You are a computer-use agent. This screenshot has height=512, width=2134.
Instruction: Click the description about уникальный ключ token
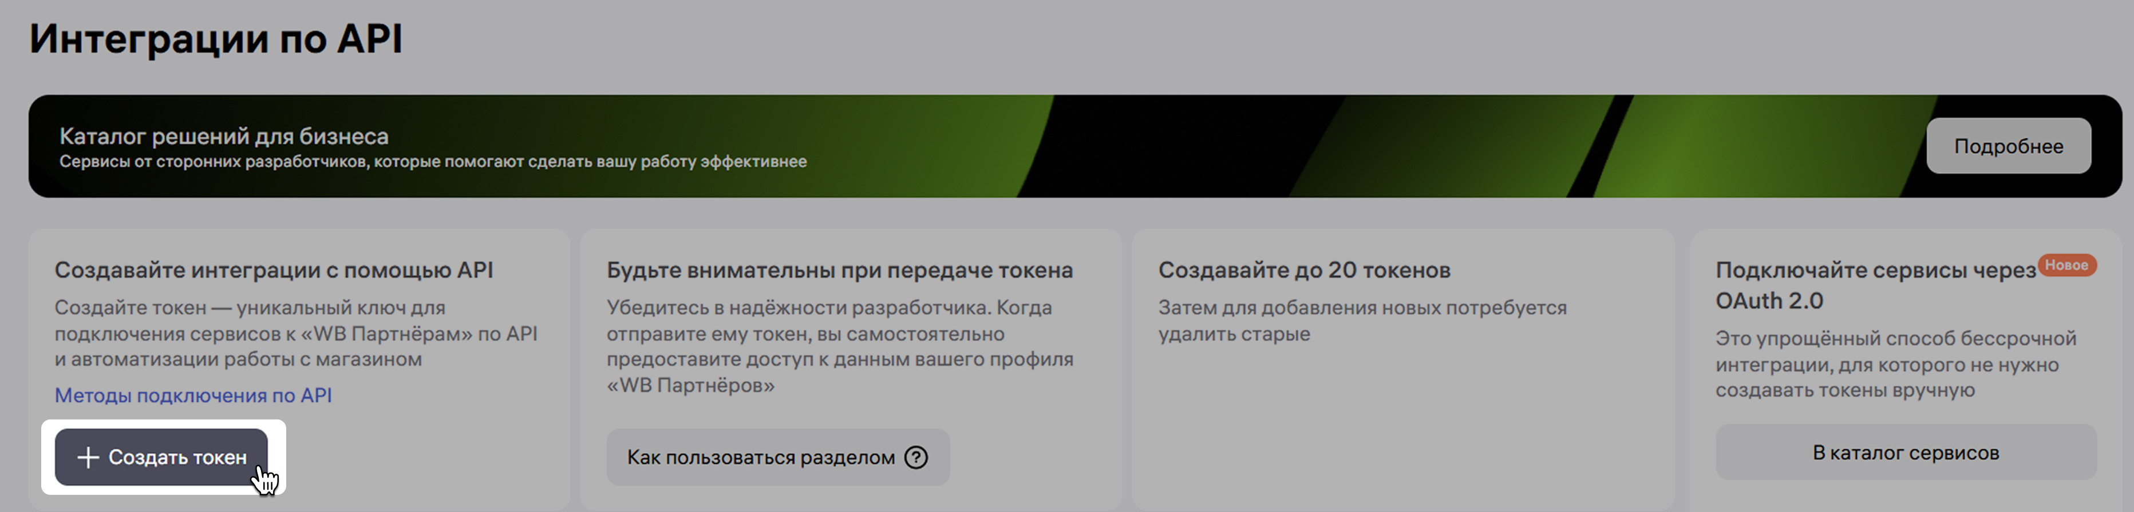point(296,333)
